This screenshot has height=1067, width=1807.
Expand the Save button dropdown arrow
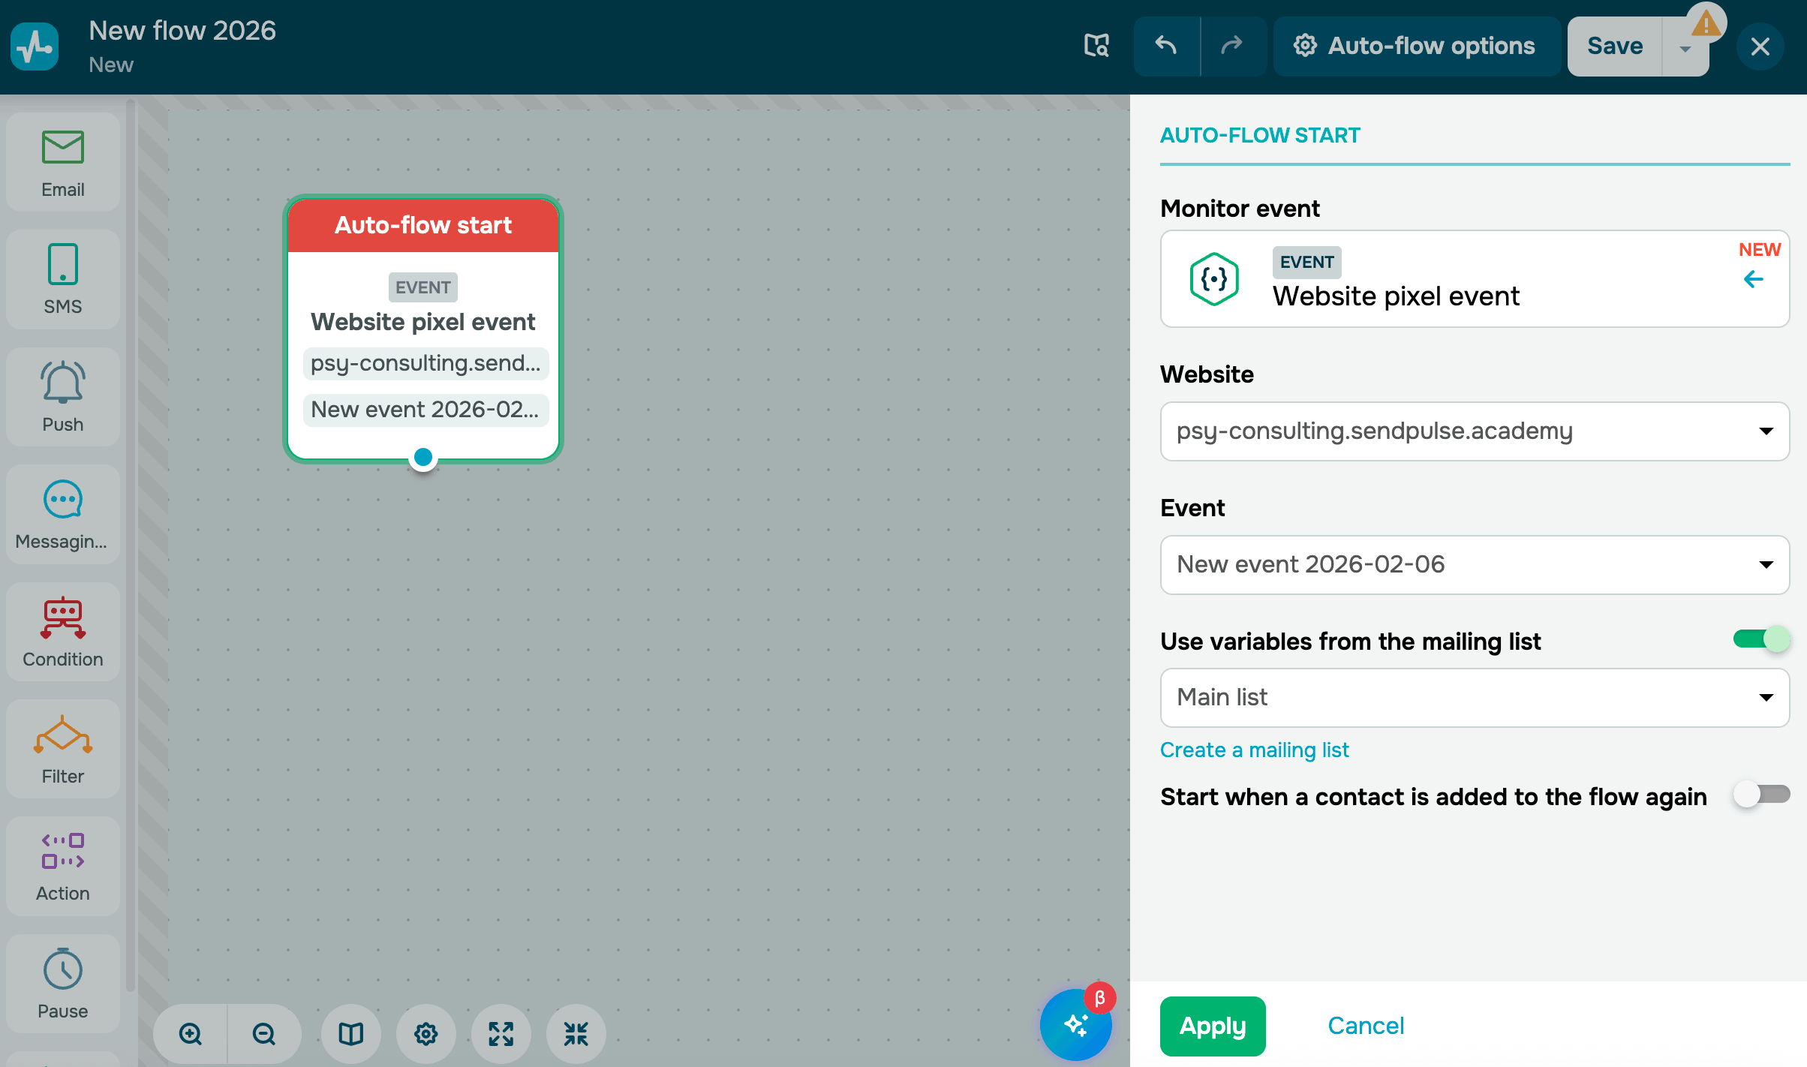pyautogui.click(x=1685, y=49)
